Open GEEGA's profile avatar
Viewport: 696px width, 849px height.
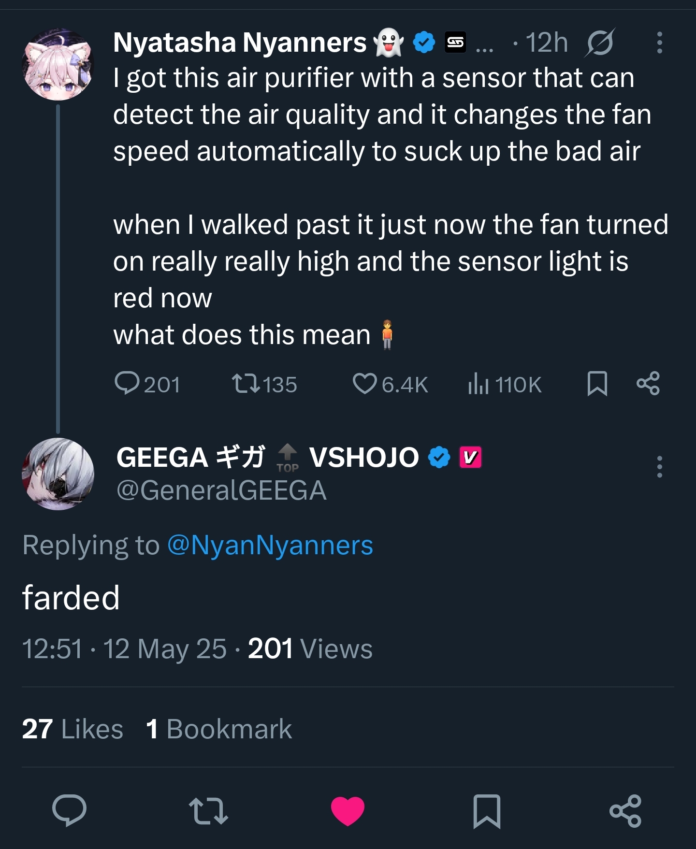click(58, 474)
